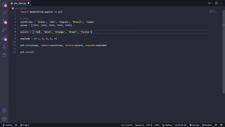Screen dimensions: 225x127
Task: Click Ln 7, Col 15 position
Action: pyautogui.click(x=127, y=125)
